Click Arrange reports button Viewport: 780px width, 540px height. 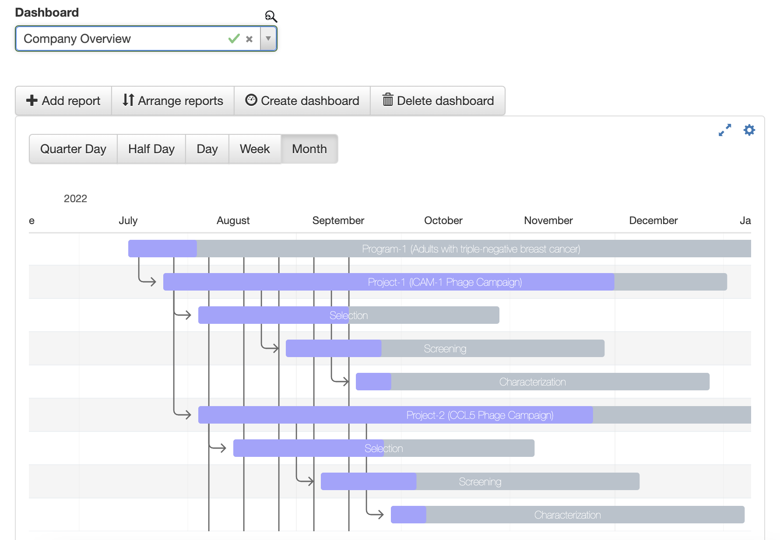173,101
